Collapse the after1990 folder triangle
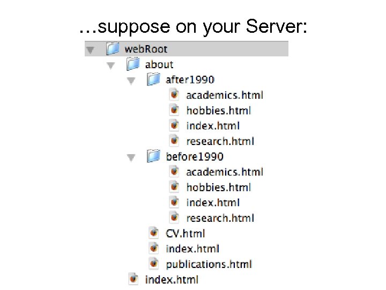 click(131, 81)
